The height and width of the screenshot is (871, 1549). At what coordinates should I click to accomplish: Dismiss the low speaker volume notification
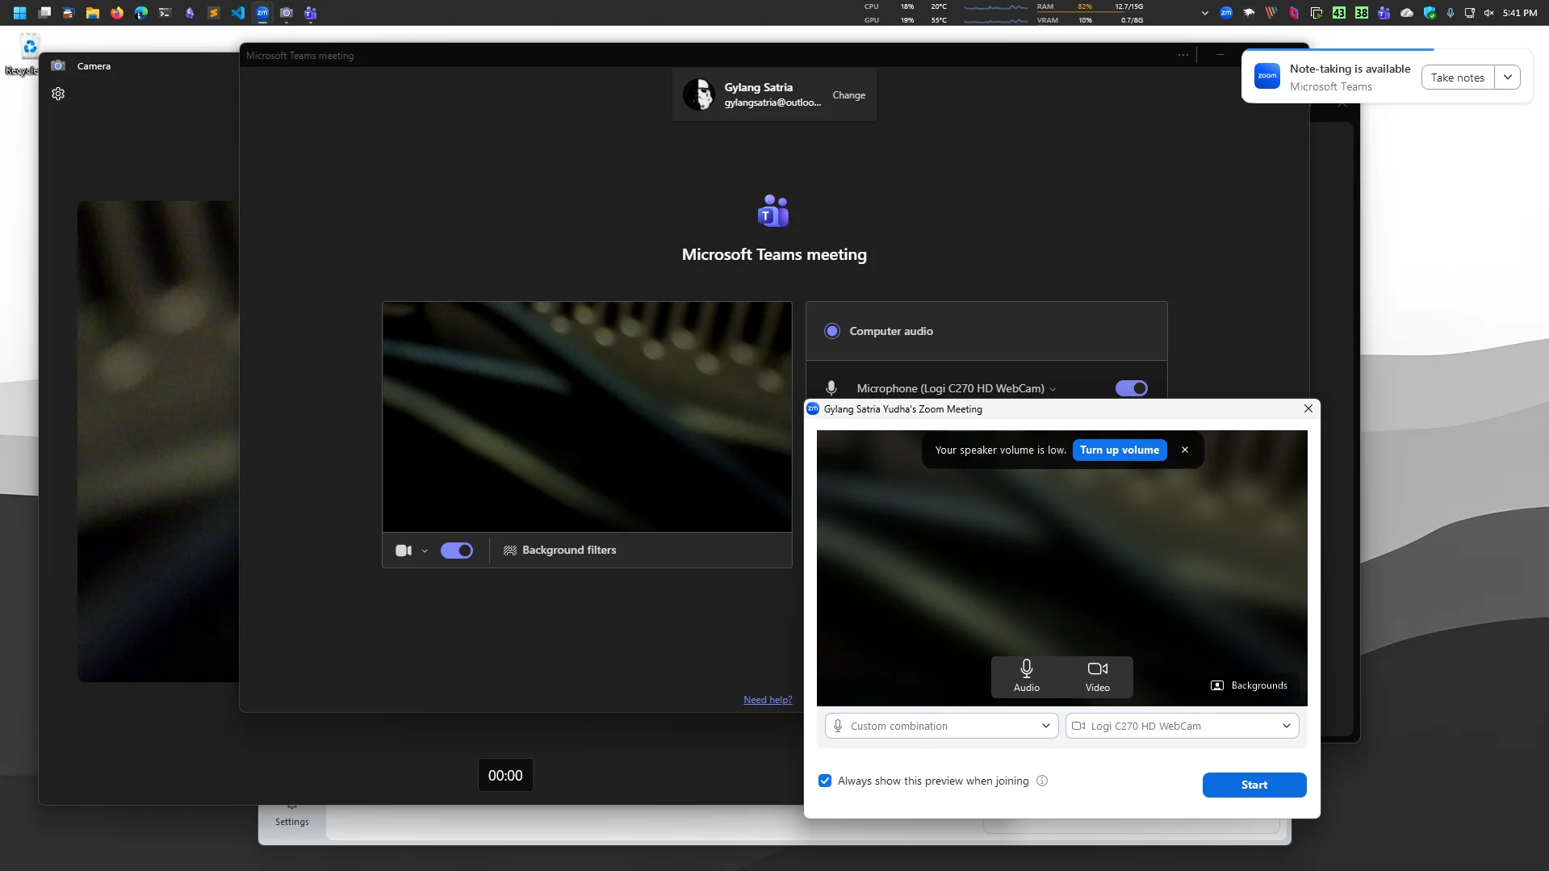pyautogui.click(x=1185, y=450)
